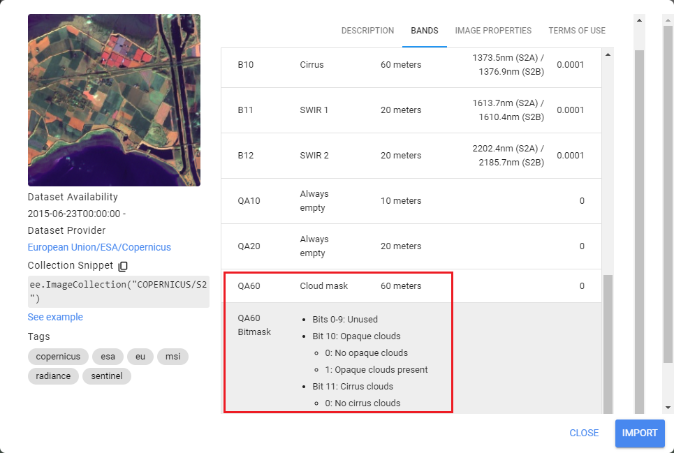
Task: Select the radiance tag
Action: 54,376
